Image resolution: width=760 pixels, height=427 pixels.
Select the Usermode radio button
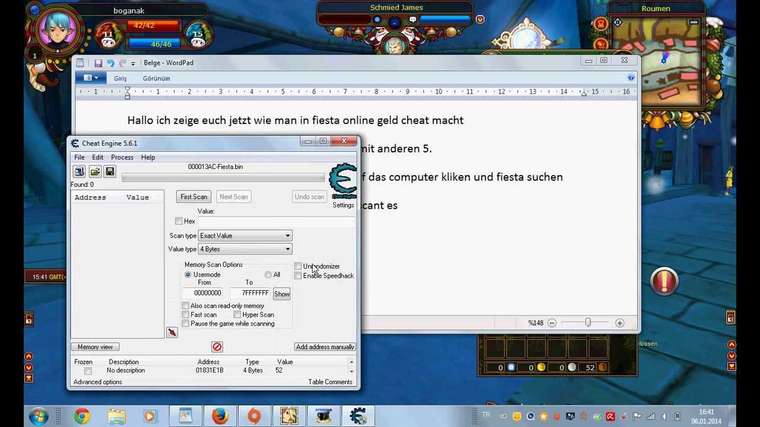pos(188,275)
